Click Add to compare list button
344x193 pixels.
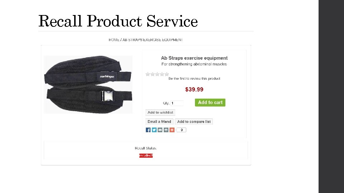coord(194,122)
